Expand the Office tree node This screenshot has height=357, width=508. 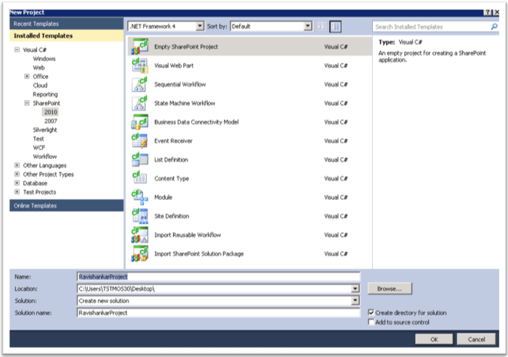(x=27, y=76)
